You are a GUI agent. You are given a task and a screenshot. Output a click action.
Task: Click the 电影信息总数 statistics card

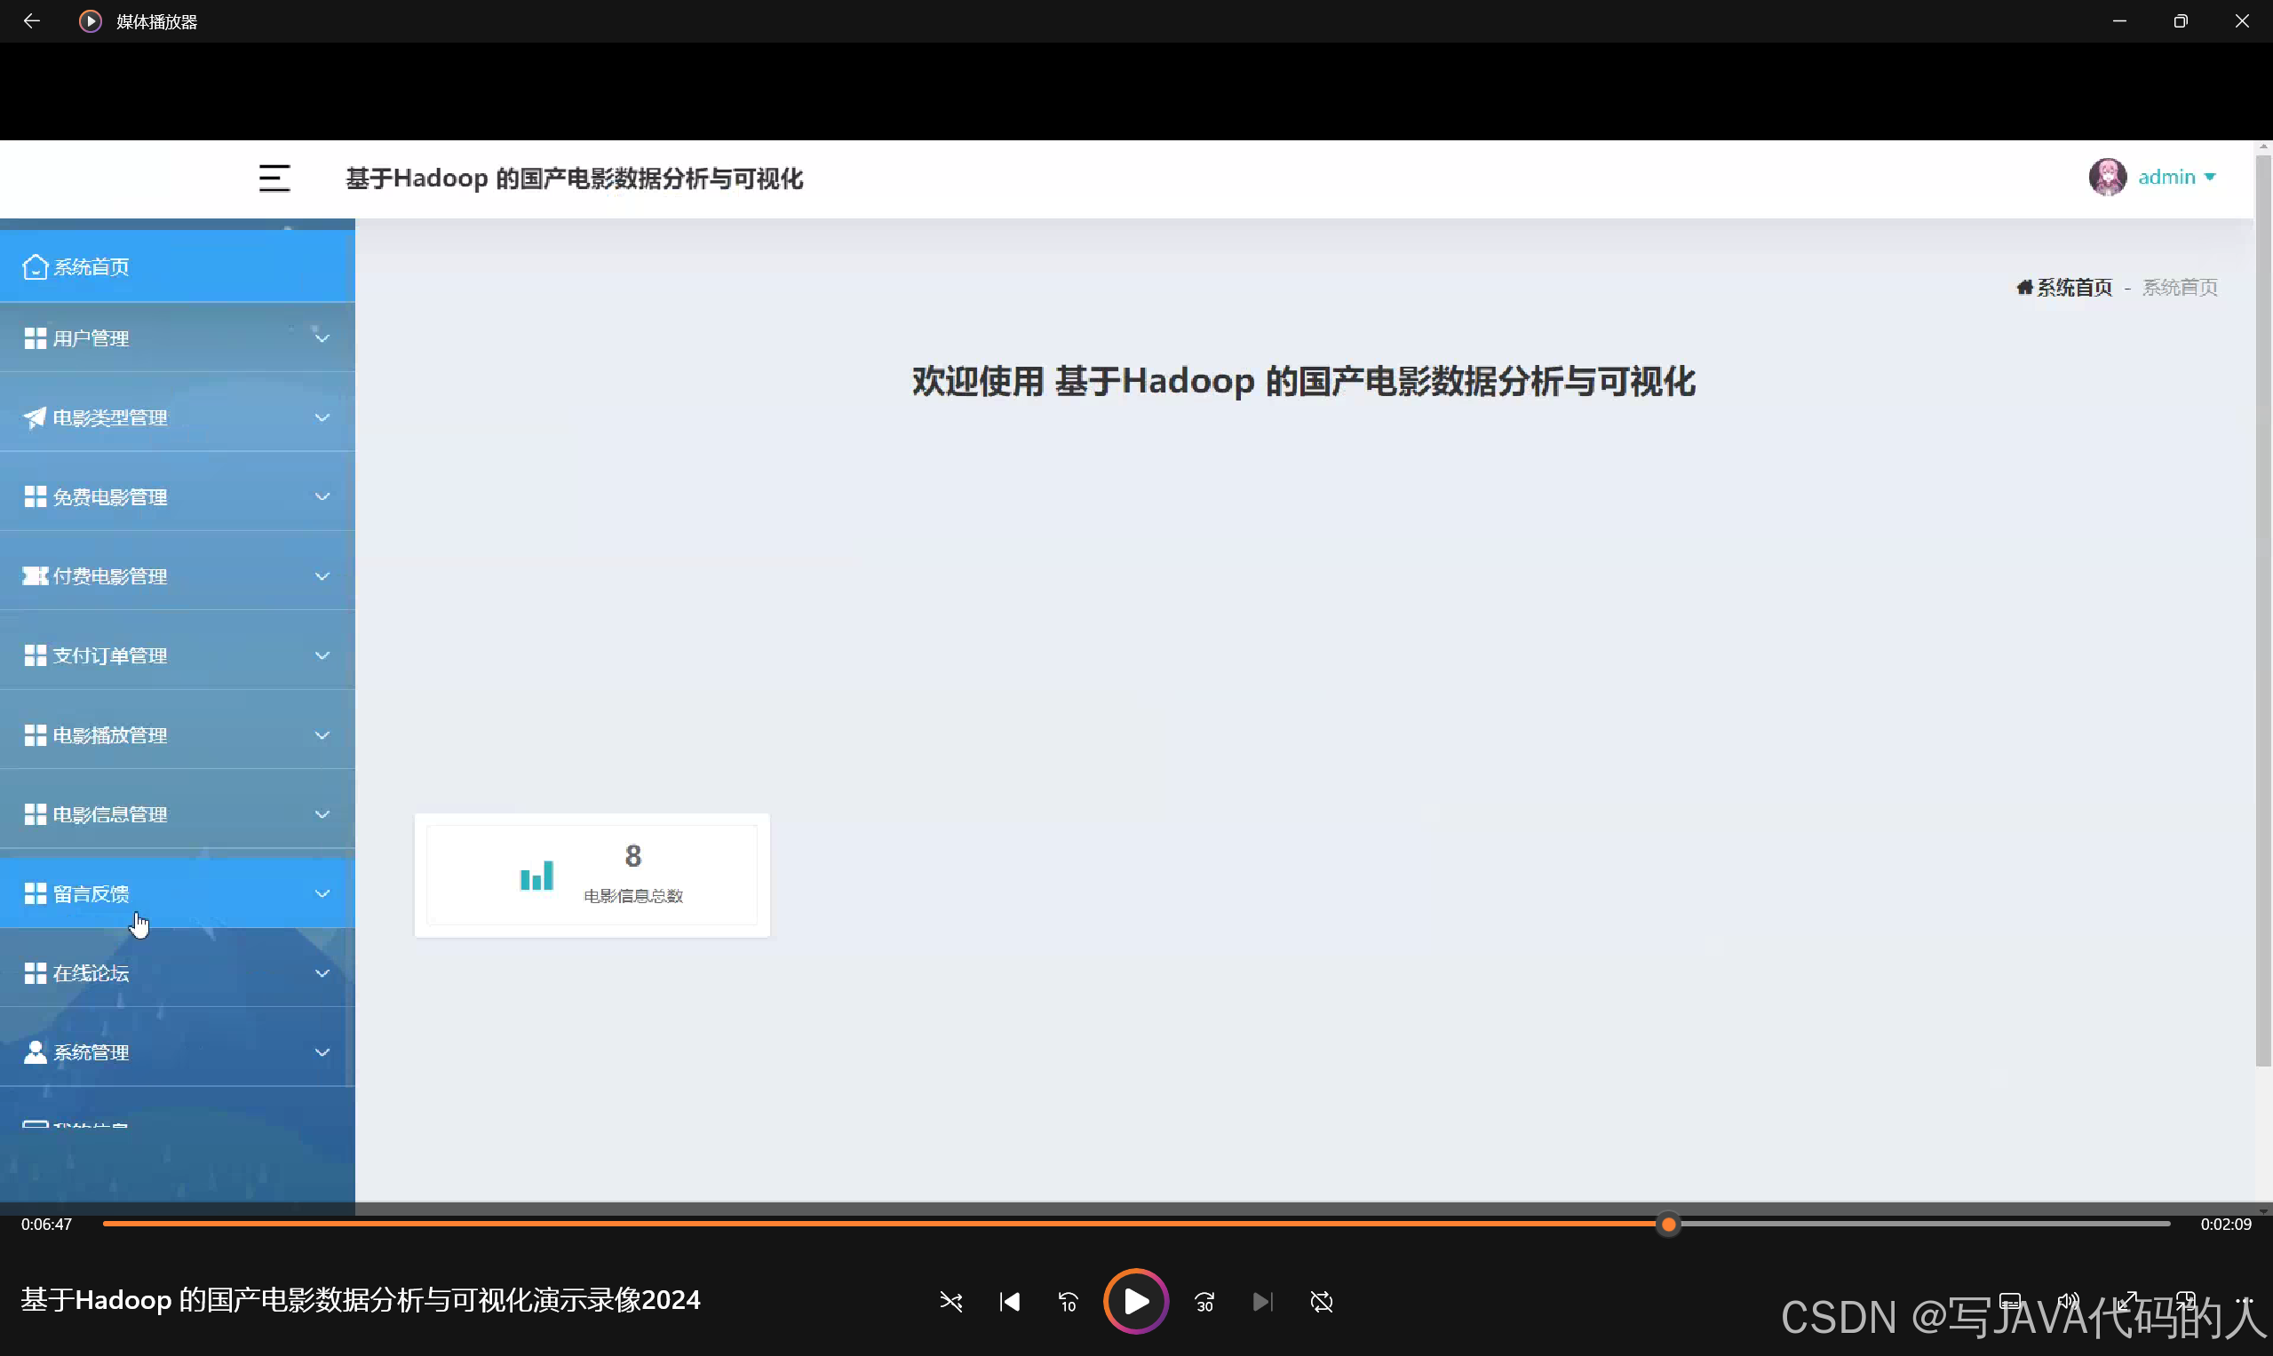pos(592,876)
